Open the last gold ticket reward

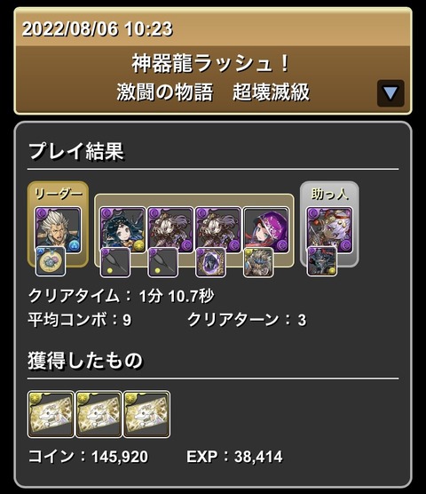click(x=146, y=414)
